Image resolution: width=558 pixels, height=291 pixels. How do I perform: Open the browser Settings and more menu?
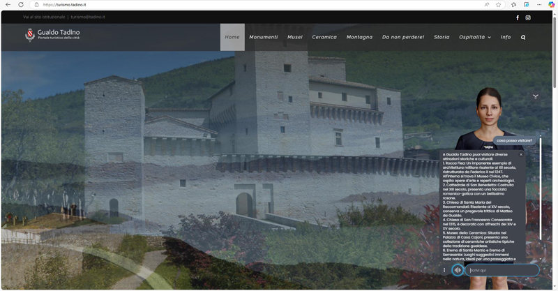[x=538, y=5]
